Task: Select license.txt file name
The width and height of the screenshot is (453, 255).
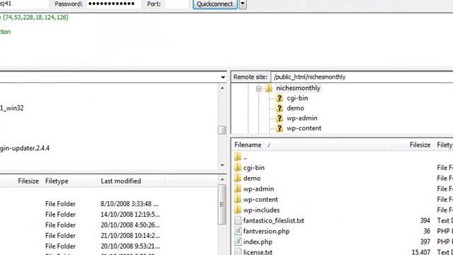Action: 258,252
